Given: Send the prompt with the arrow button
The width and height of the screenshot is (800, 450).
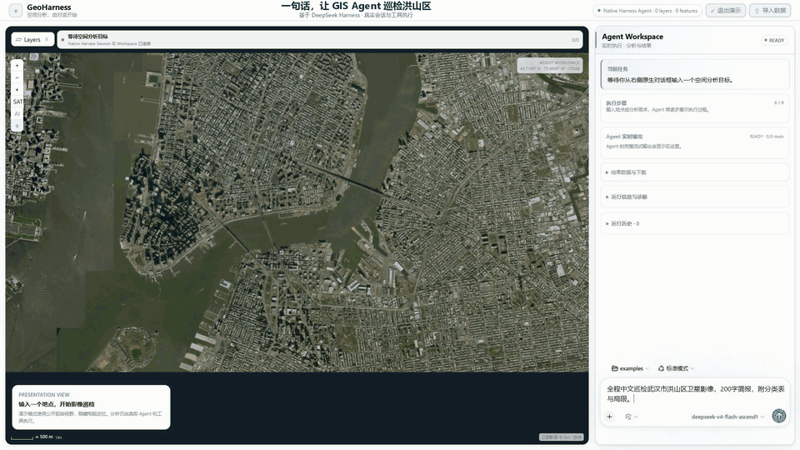Looking at the screenshot, I should pyautogui.click(x=778, y=416).
